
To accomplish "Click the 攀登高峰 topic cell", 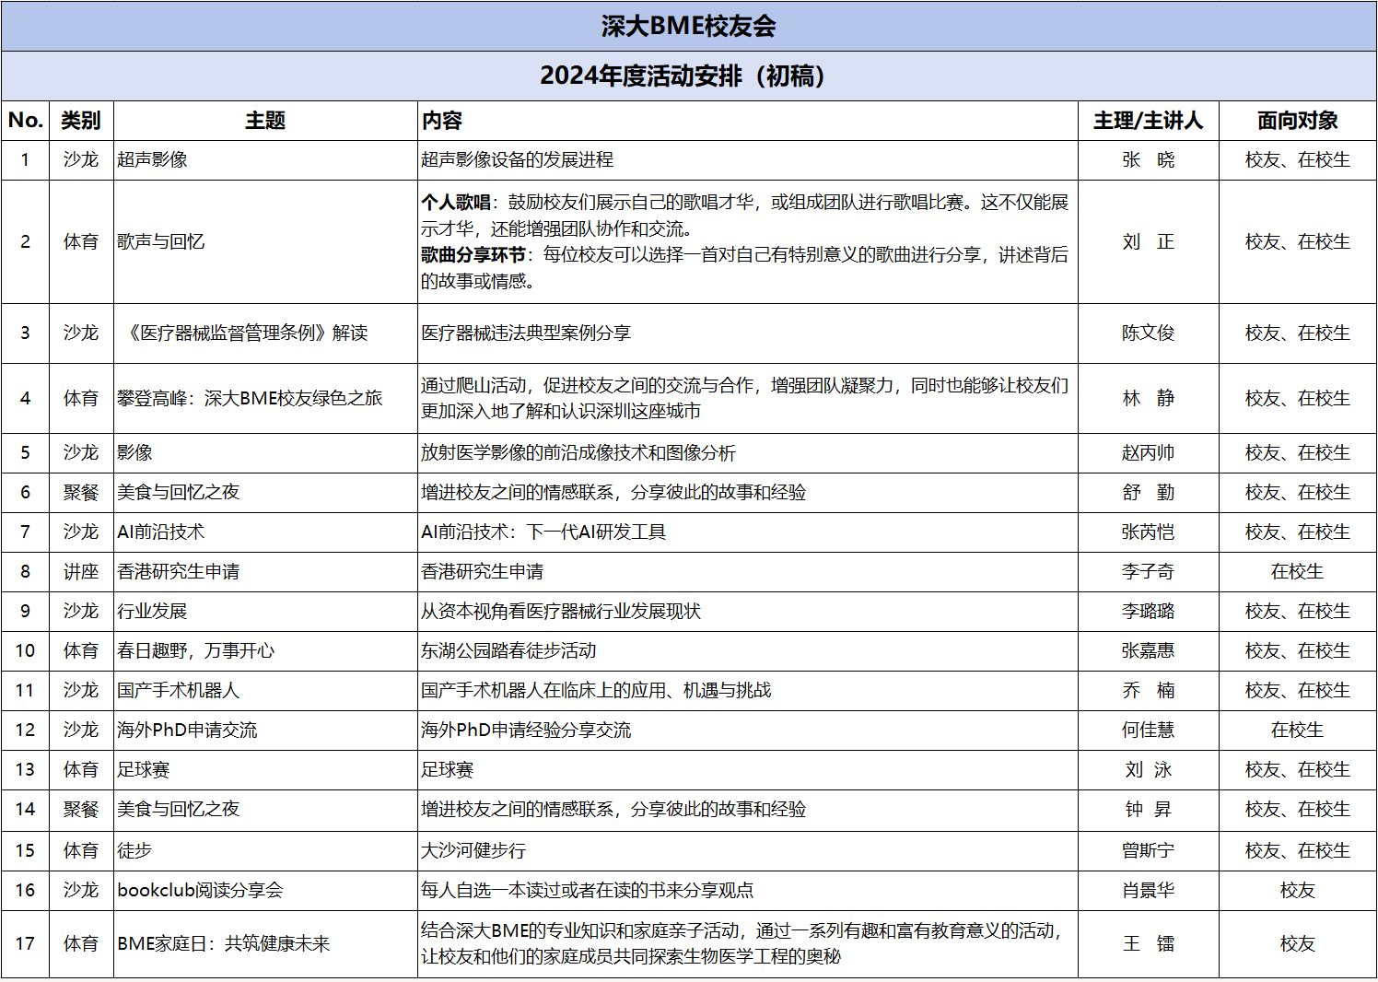I will 265,398.
